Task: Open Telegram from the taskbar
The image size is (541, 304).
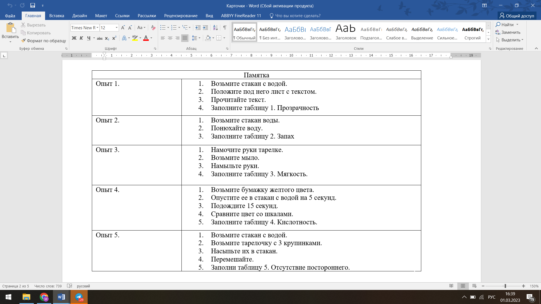Action: click(79, 297)
